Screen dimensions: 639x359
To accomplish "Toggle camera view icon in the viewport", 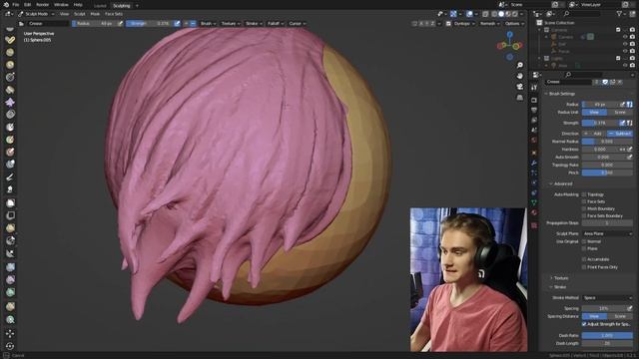I will coord(519,87).
